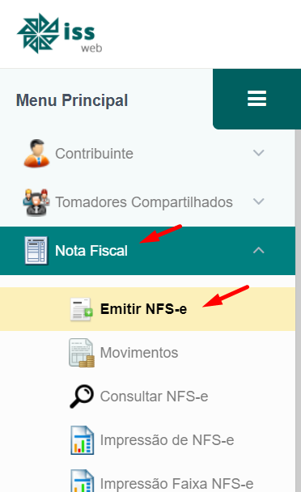Screen dimensions: 301x492
Task: Click the Emitir NFS-e document icon
Action: pos(81,309)
